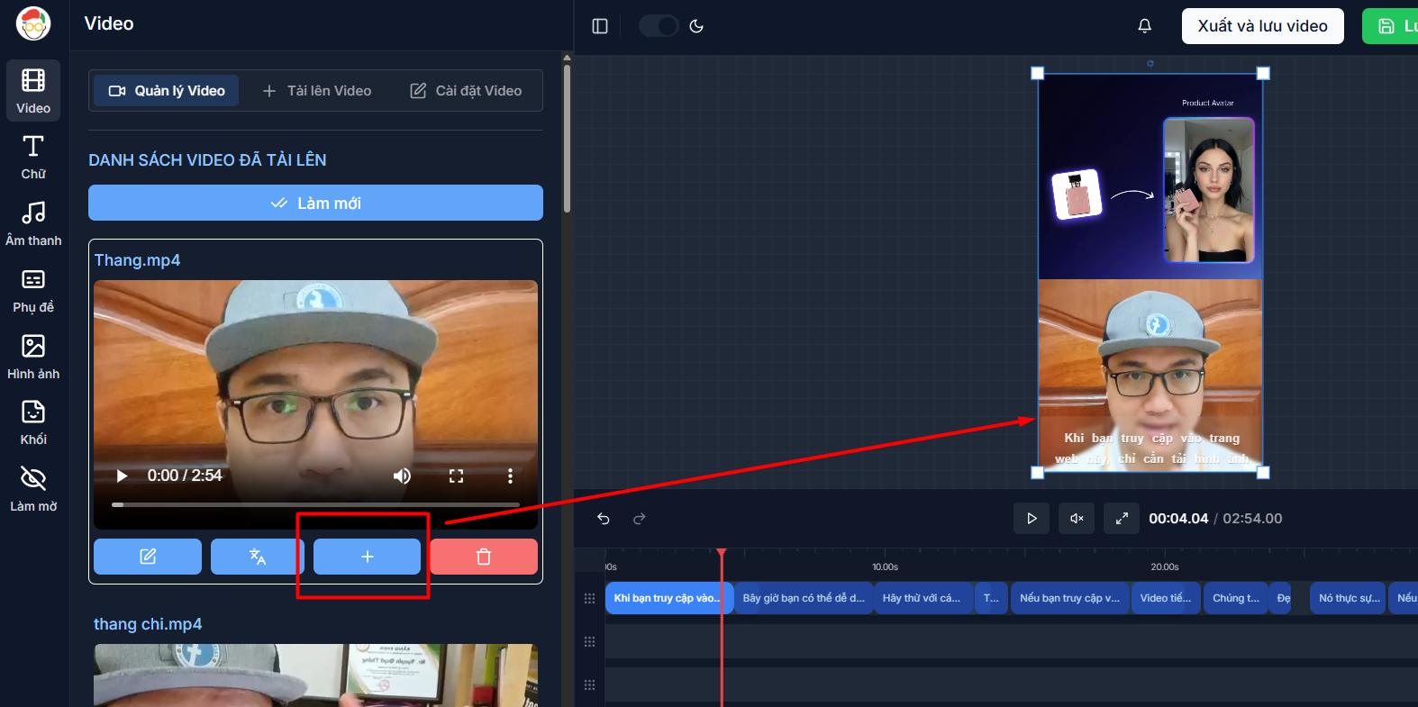Click the 20.00s ruler mark
The width and height of the screenshot is (1418, 707).
point(1164,567)
